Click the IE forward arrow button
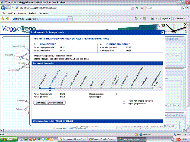 [x=9, y=8]
